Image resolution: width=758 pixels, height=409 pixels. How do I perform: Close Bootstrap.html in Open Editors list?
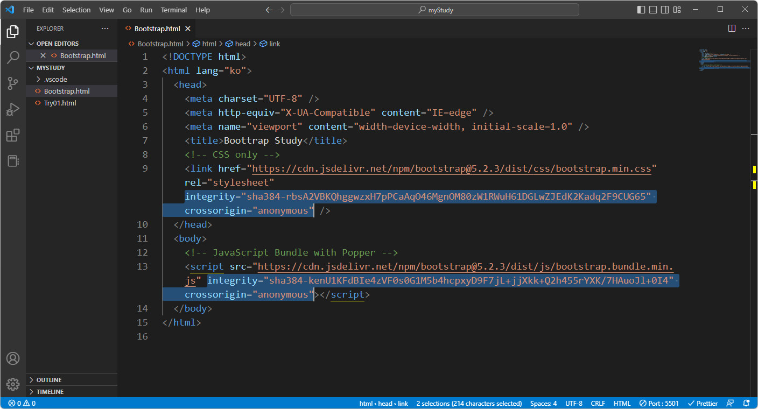click(43, 55)
